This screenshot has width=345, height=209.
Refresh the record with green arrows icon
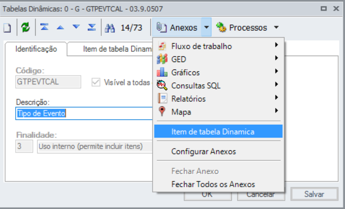click(26, 27)
